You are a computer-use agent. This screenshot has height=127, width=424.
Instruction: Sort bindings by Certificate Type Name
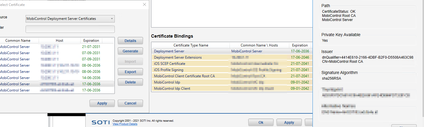(191, 45)
